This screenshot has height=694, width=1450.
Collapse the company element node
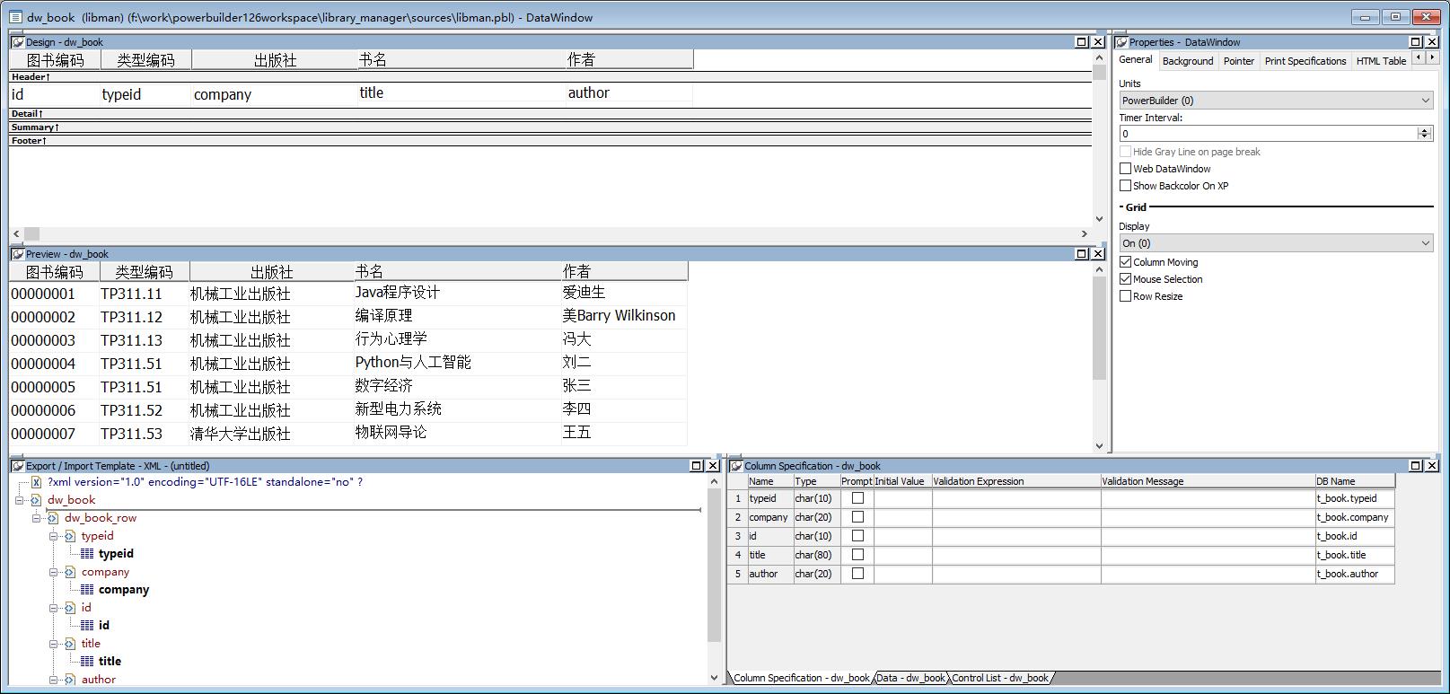(x=54, y=572)
